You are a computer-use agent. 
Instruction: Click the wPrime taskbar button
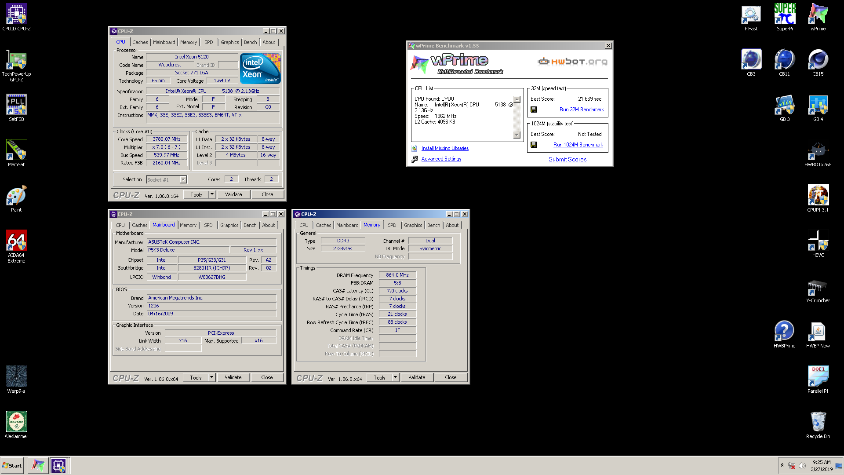tap(38, 465)
